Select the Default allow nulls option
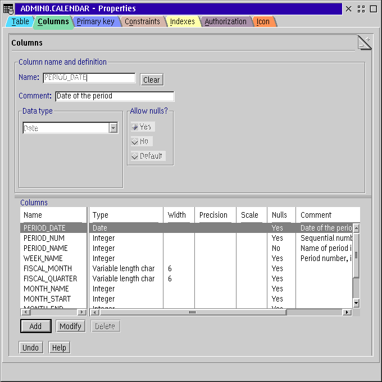The height and width of the screenshot is (382, 382). [147, 156]
